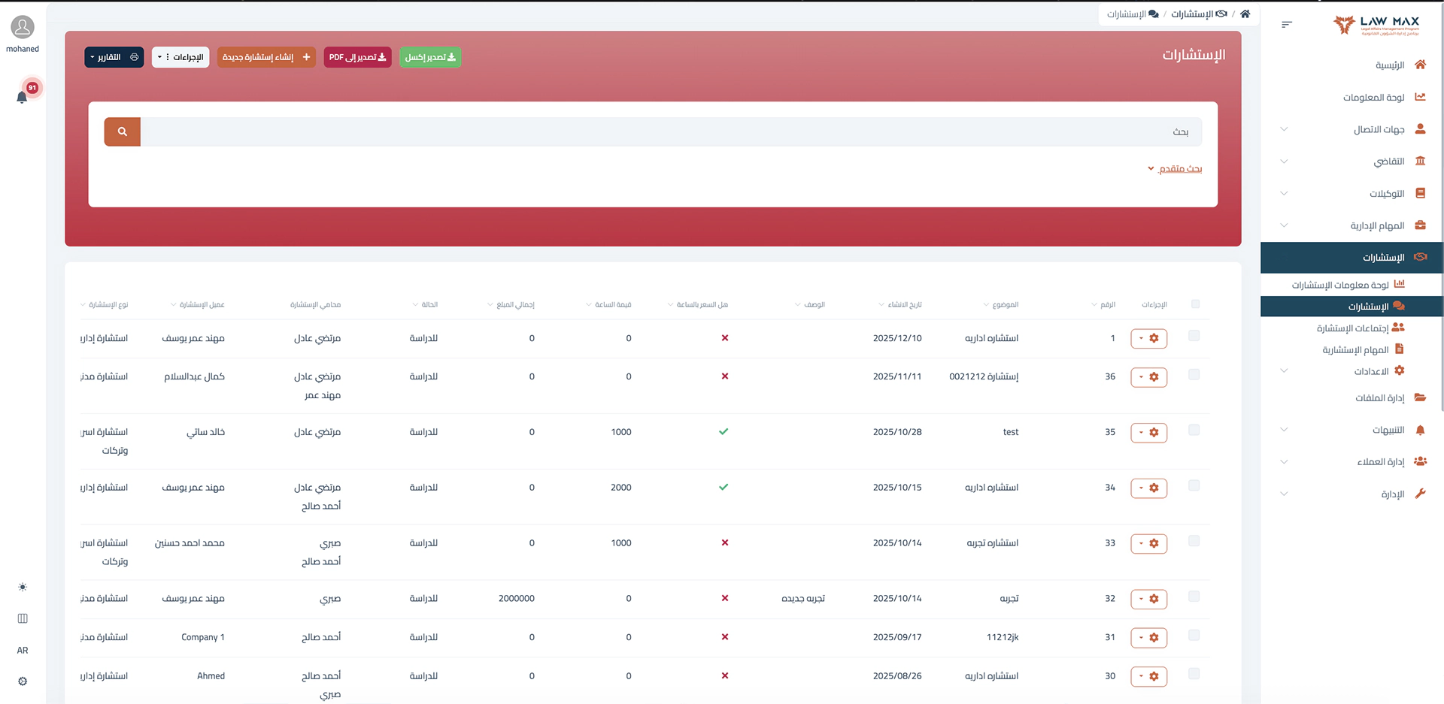Click the green تصدير إكسل export button

point(430,57)
